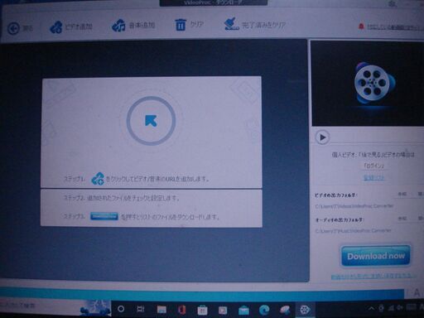The height and width of the screenshot is (318, 424).
Task: Open the red bell notification link
Action: (391, 26)
